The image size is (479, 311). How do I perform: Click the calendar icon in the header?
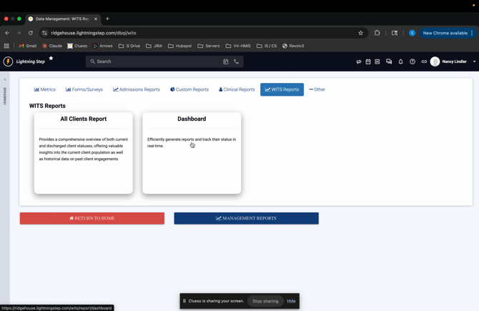(368, 61)
